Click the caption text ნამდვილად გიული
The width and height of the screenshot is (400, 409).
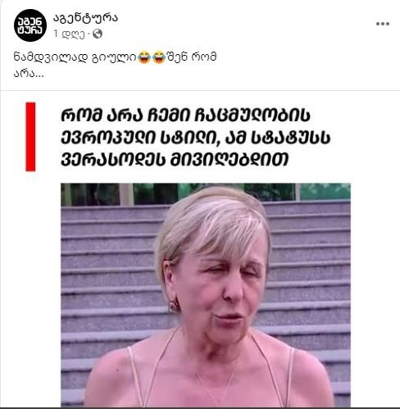tap(75, 57)
